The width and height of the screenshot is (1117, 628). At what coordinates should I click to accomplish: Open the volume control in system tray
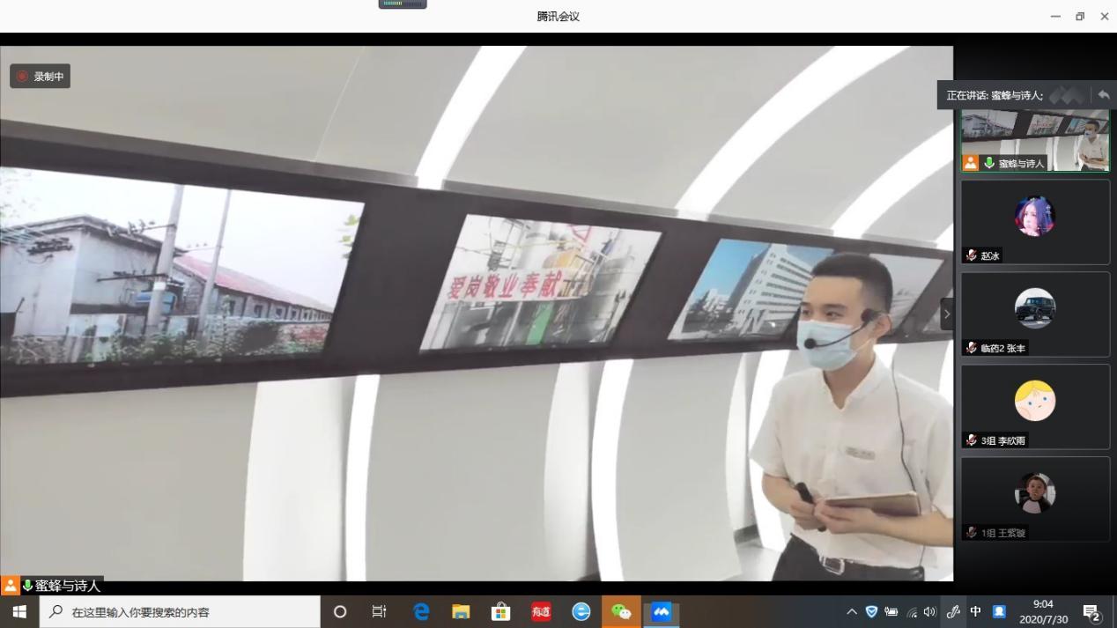point(929,612)
